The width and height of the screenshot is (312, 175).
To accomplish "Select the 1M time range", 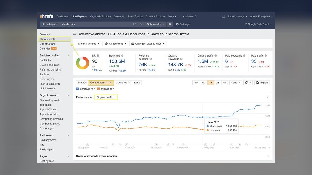I will (196, 83).
